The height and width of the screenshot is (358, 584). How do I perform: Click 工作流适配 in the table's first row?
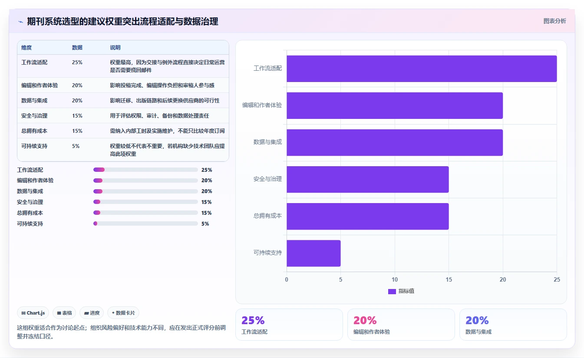[x=34, y=62]
